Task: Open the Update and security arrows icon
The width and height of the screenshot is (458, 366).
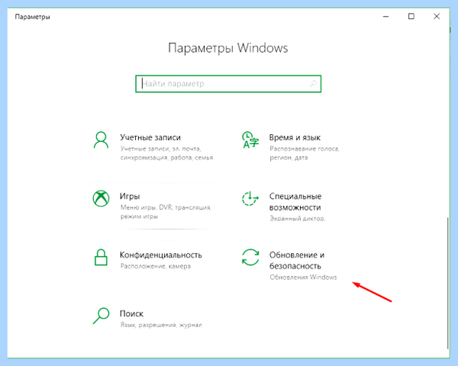Action: click(250, 257)
